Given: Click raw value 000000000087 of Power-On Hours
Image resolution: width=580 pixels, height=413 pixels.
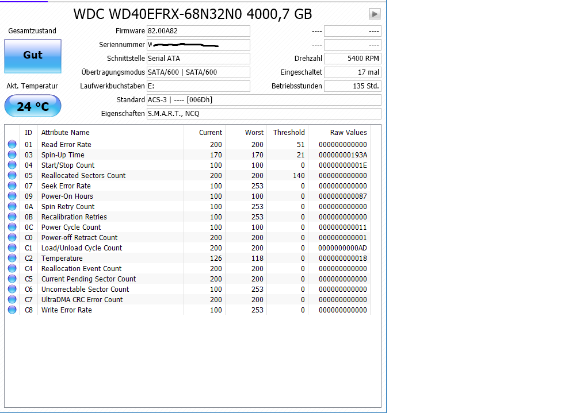Looking at the screenshot, I should (343, 196).
